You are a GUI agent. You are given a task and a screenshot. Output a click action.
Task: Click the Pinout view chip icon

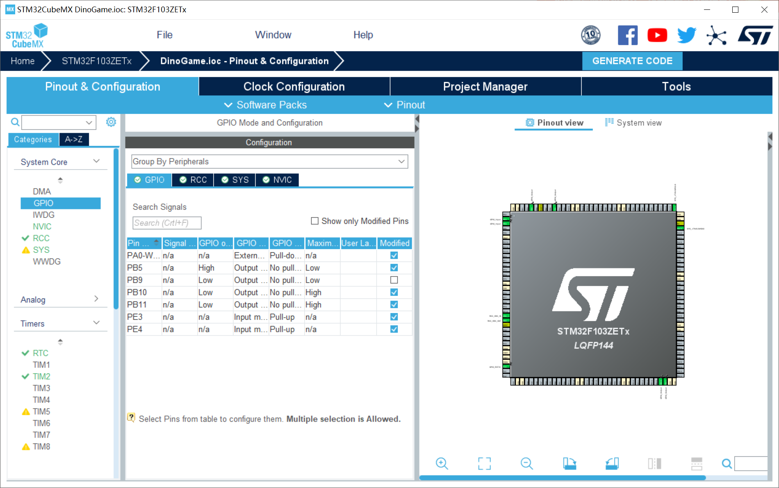click(x=530, y=123)
